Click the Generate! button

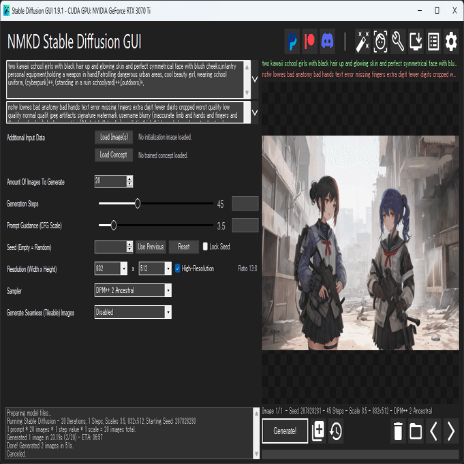tap(285, 431)
